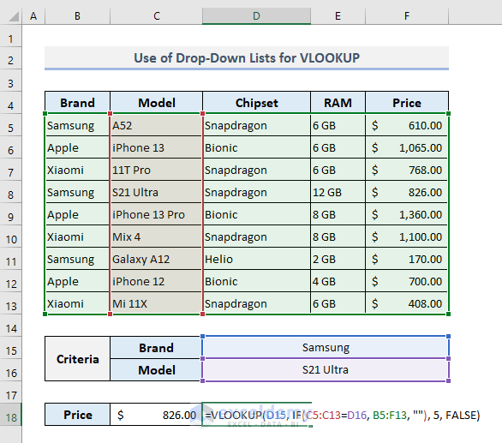Click the Select All corner triangle
This screenshot has height=443, width=502.
[x=14, y=16]
